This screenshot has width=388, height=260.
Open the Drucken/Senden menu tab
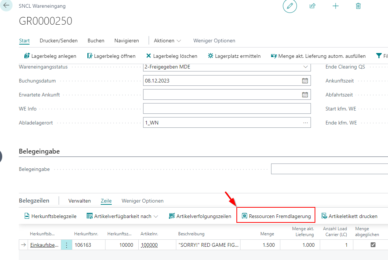(x=59, y=41)
